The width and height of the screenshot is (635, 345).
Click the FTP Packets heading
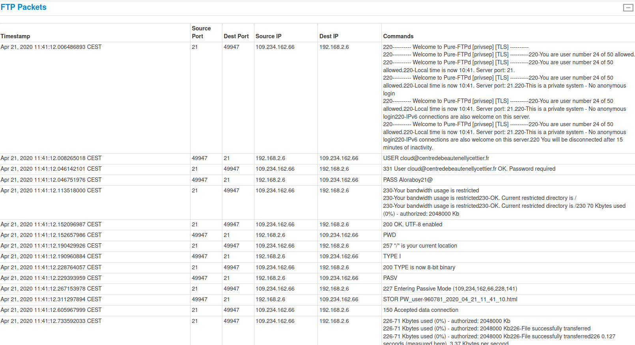click(x=24, y=7)
